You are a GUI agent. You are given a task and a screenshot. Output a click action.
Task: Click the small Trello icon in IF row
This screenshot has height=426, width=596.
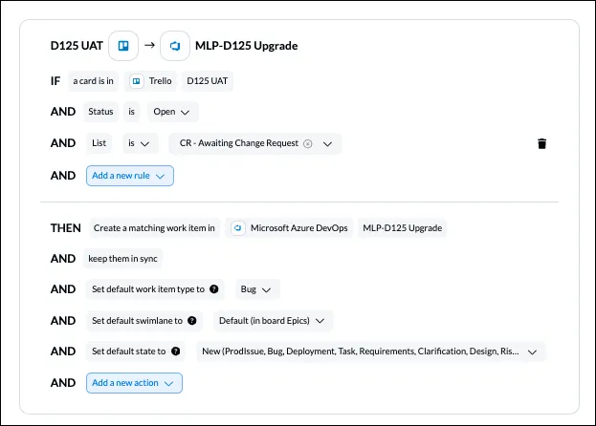(137, 81)
